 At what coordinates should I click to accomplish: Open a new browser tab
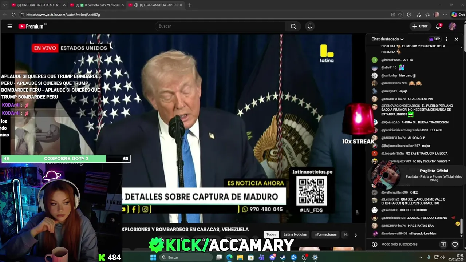pos(189,5)
